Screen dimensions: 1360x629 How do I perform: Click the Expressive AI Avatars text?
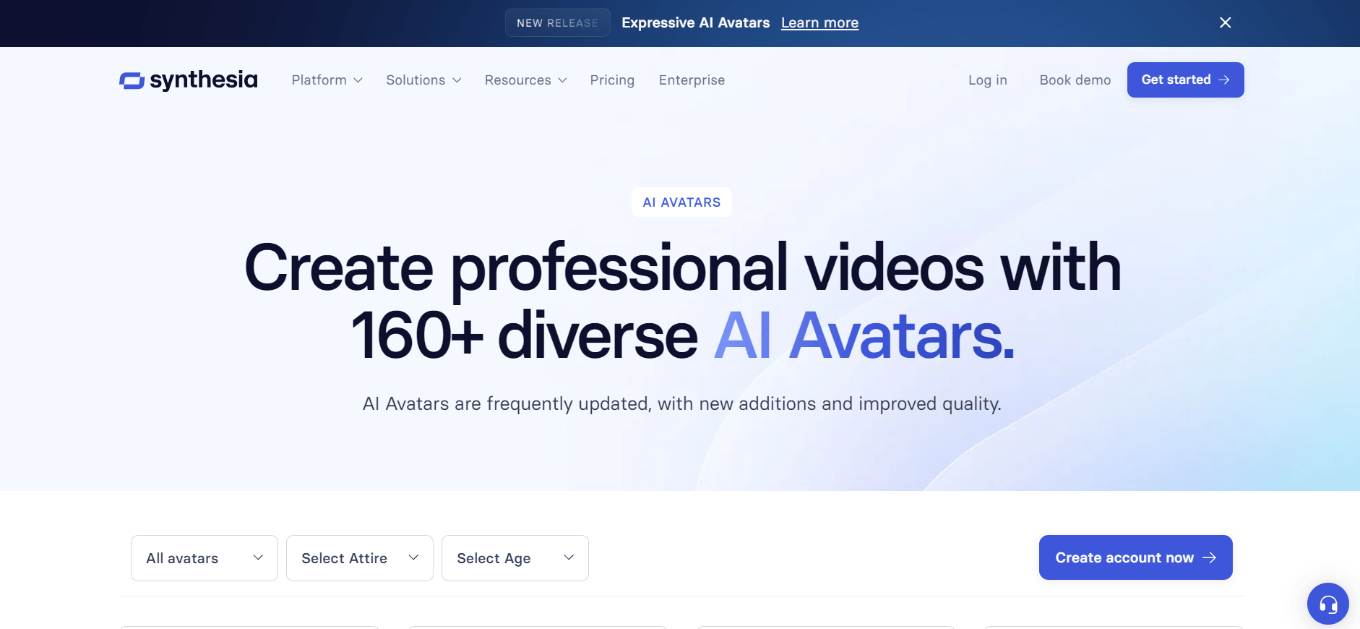[695, 22]
